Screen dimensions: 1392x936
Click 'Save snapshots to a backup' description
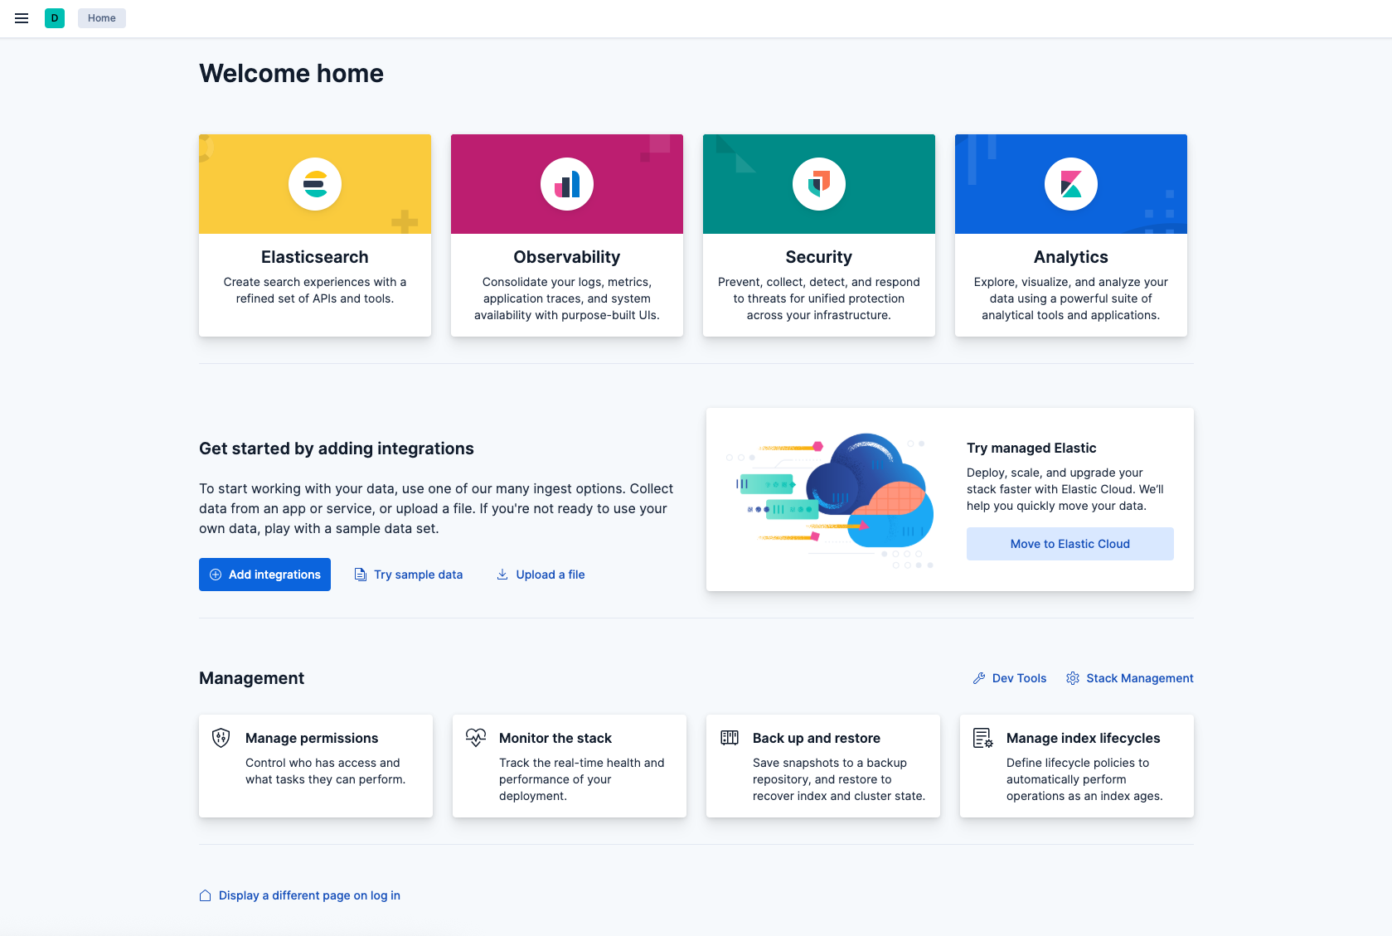pos(839,779)
